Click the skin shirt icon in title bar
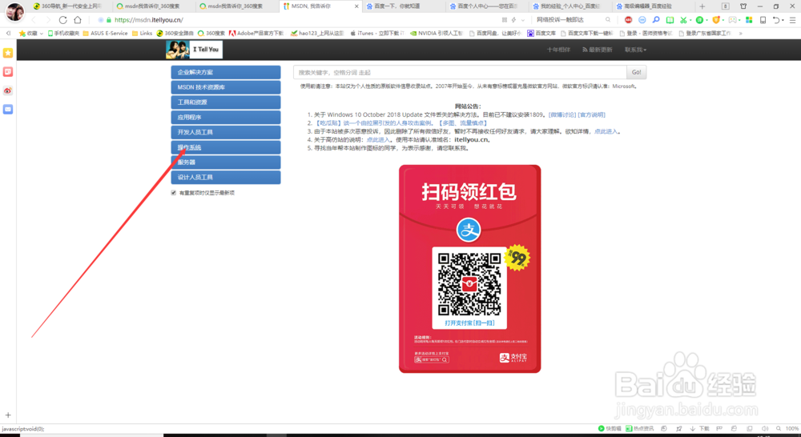 (743, 6)
